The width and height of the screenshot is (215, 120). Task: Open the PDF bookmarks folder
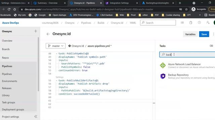pyautogui.click(x=155, y=15)
